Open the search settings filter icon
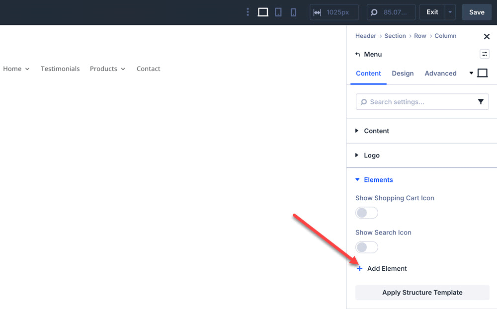The image size is (497, 309). click(x=481, y=101)
